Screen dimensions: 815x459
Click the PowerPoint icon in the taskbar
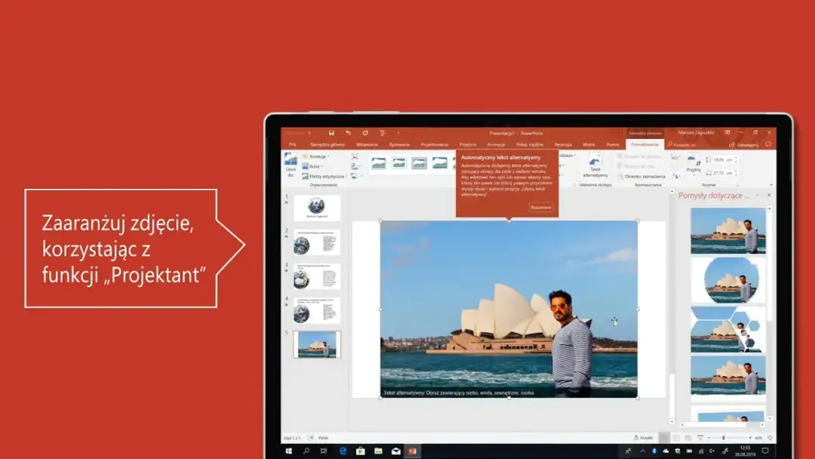pyautogui.click(x=412, y=451)
